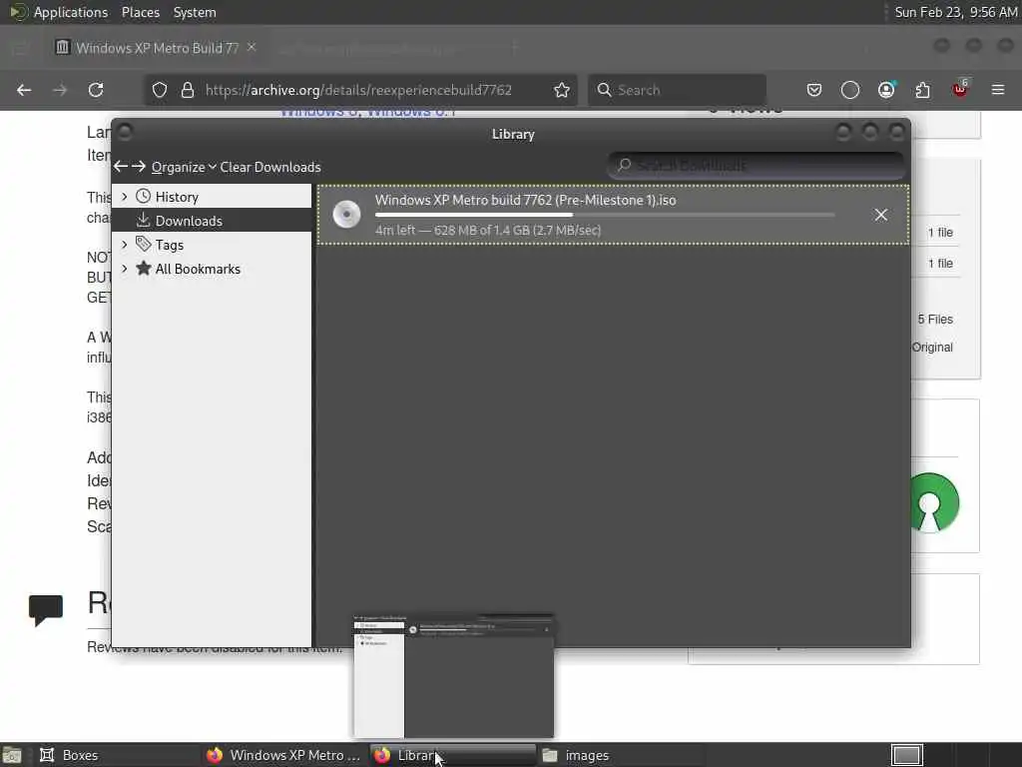Open the uBlock Origin extension icon
The height and width of the screenshot is (767, 1022).
click(x=960, y=89)
